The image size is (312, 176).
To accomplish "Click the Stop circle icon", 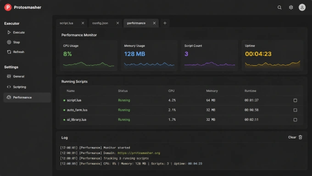I will pos(9,42).
